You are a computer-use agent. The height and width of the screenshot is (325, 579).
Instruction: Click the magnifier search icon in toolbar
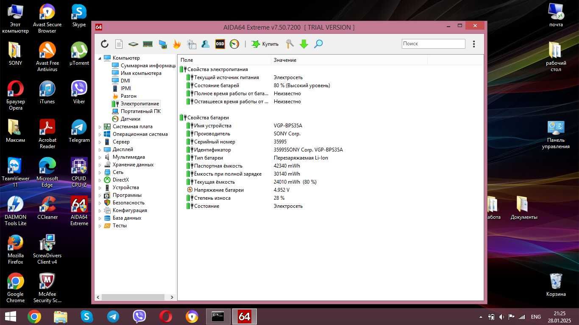[x=318, y=44]
